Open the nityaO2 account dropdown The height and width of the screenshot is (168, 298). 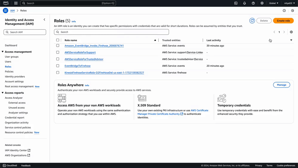coord(289,3)
